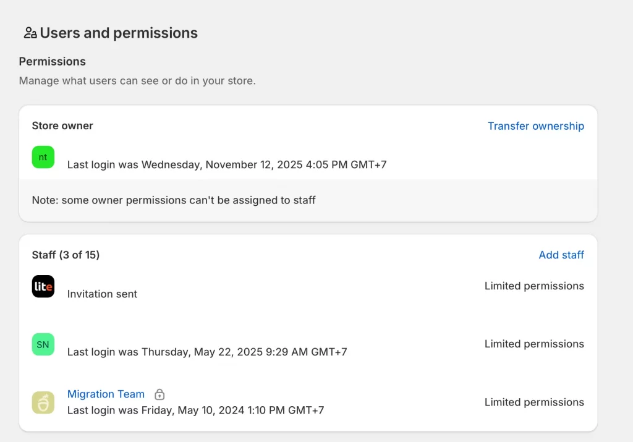
Task: Click the lock icon beside Migration Team
Action: click(159, 394)
